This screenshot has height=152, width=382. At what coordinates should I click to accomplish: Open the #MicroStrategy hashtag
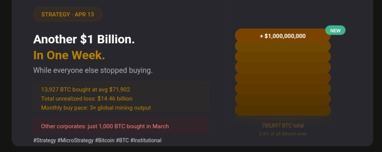75,140
